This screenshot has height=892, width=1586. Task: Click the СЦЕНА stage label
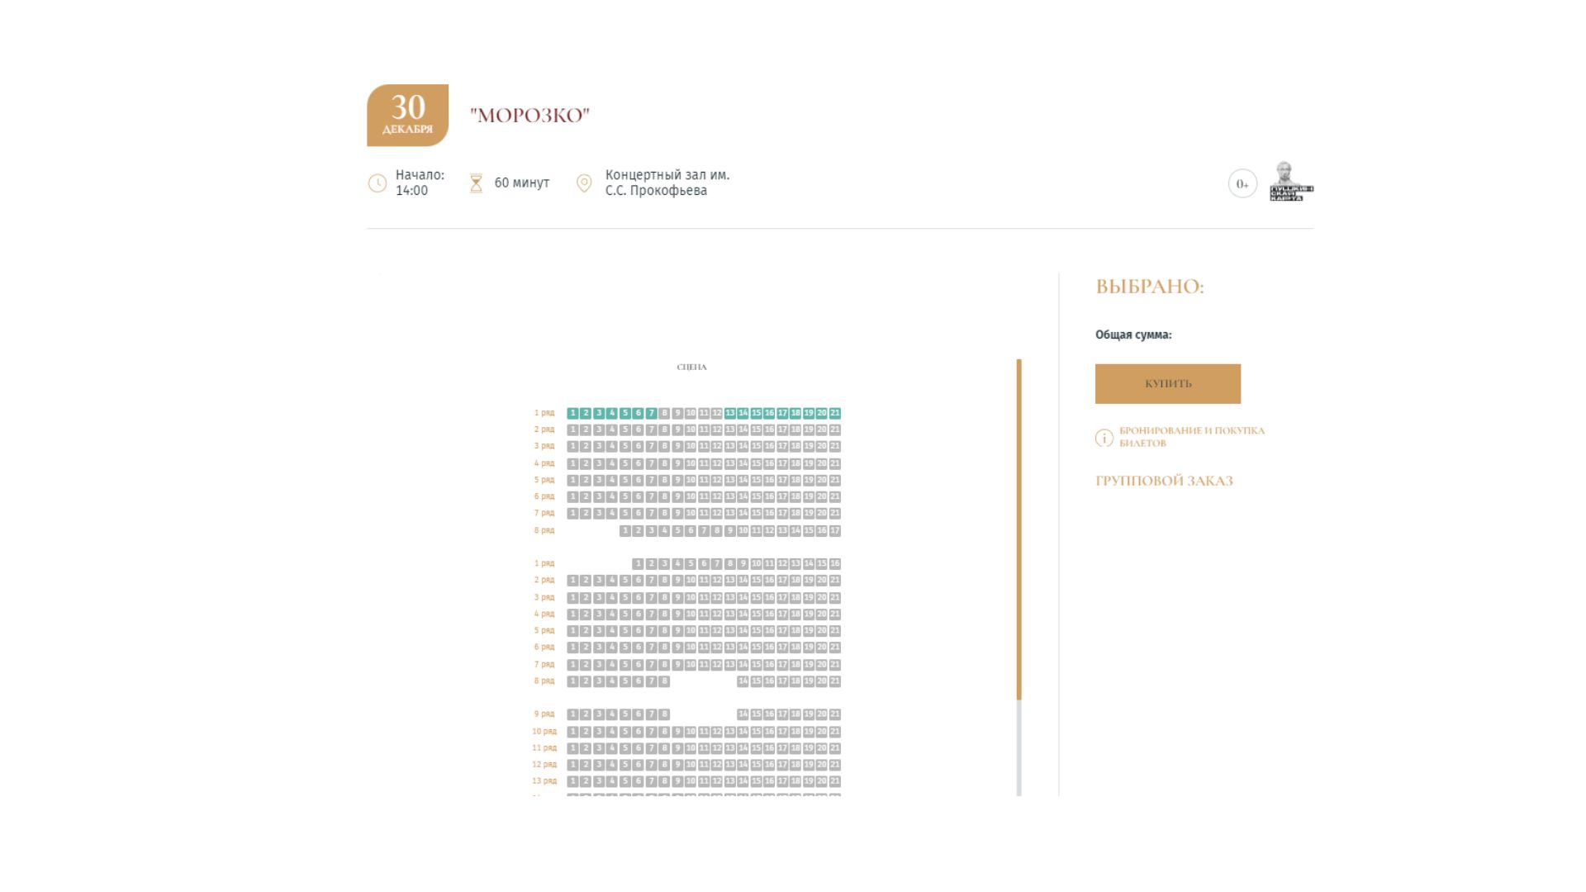[x=691, y=367]
